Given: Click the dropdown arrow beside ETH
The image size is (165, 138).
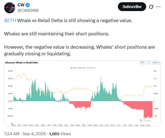Looking at the screenshot, I should (x=149, y=63).
